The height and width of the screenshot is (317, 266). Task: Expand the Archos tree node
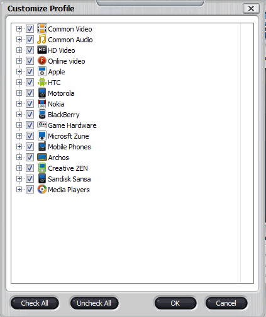19,158
